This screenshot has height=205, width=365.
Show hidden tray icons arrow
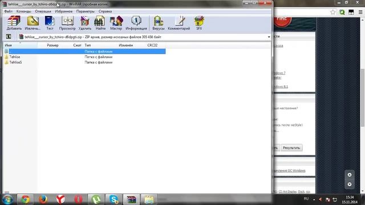(x=314, y=199)
